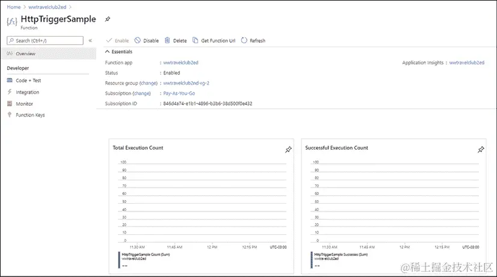The image size is (497, 277).
Task: Open the Overview menu item
Action: [49, 53]
